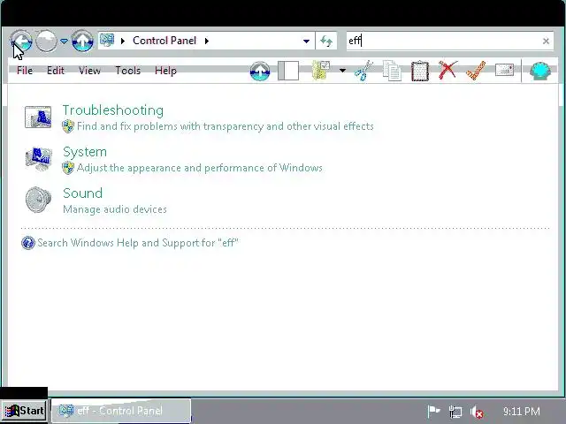Click toolbar Up folder icon

260,71
